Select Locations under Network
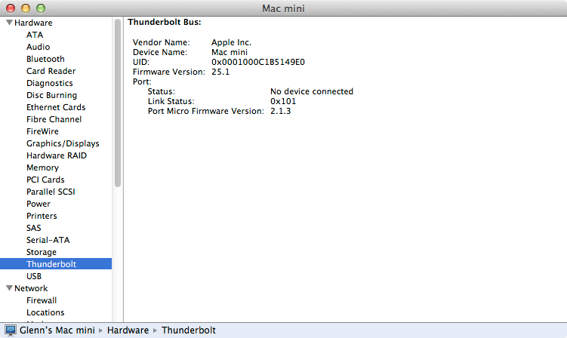 pos(45,312)
